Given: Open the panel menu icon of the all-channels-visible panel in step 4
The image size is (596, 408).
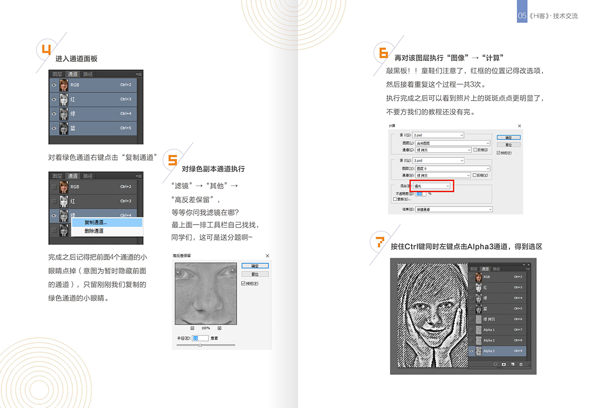Looking at the screenshot, I should (139, 74).
